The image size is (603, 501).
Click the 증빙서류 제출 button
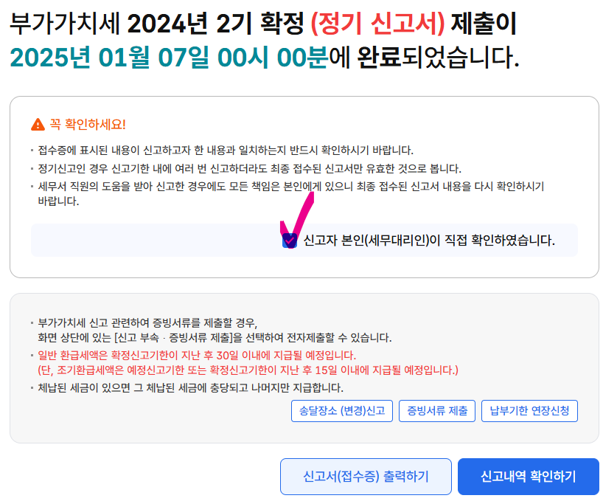pyautogui.click(x=437, y=411)
